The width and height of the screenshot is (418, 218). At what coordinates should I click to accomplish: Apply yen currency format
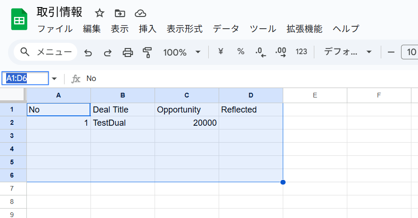221,52
